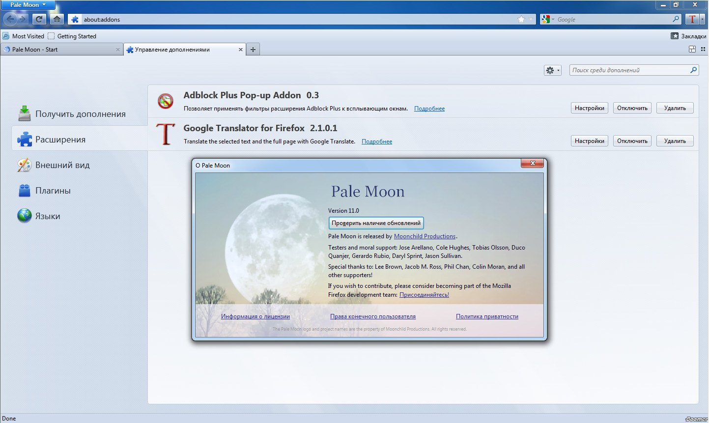Open the Getting Started bookmark
The image size is (709, 423).
(x=72, y=36)
